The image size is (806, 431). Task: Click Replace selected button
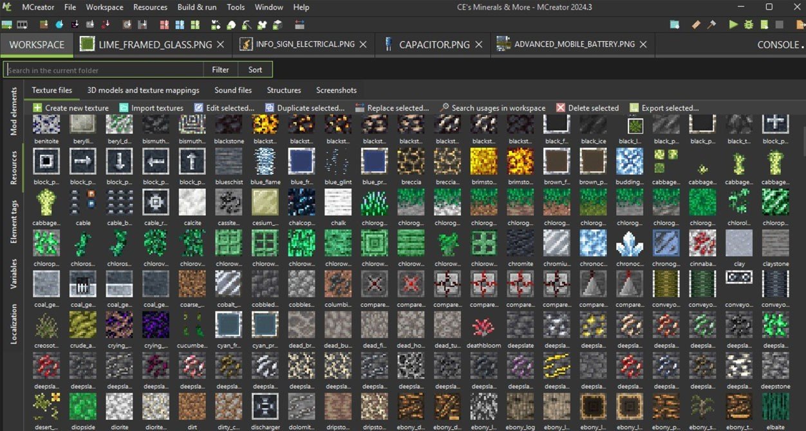(391, 108)
